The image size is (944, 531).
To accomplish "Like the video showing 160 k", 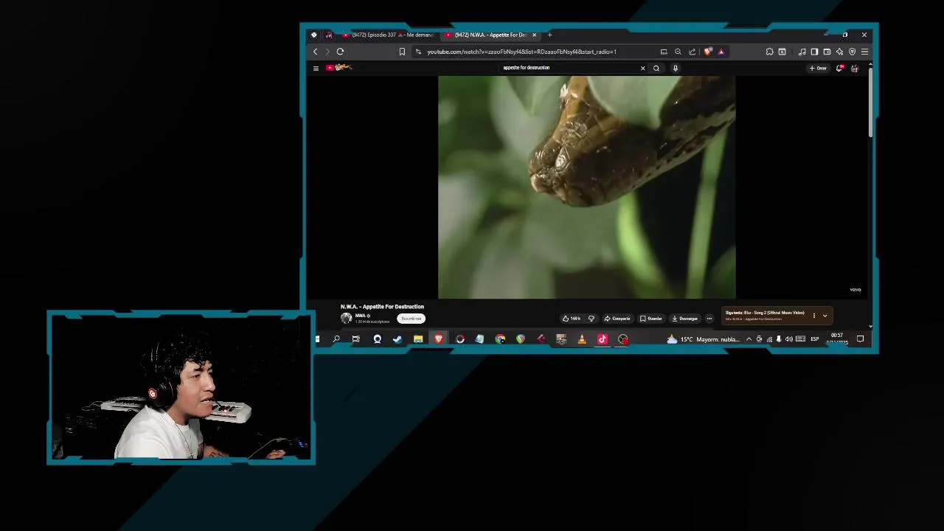I will coord(572,319).
